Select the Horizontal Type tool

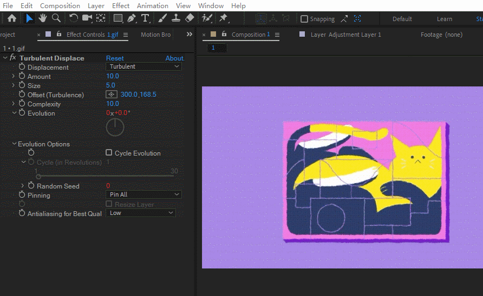click(145, 18)
